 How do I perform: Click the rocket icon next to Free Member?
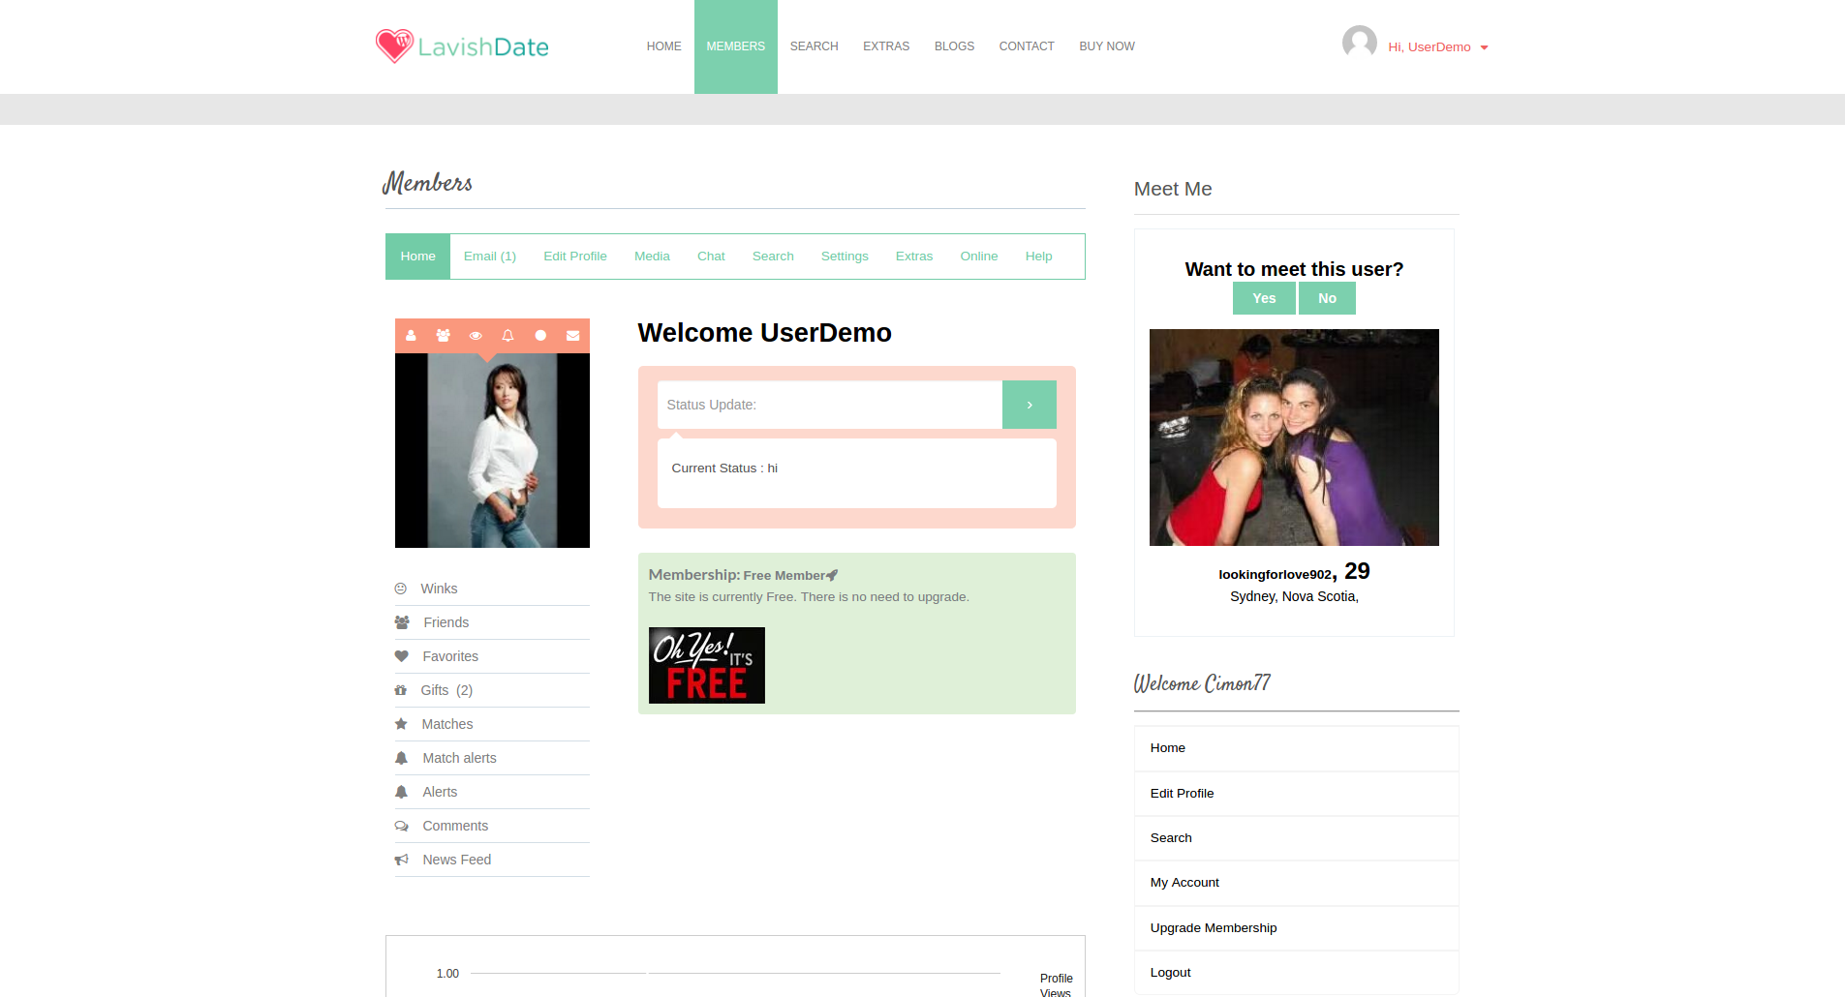click(x=832, y=575)
